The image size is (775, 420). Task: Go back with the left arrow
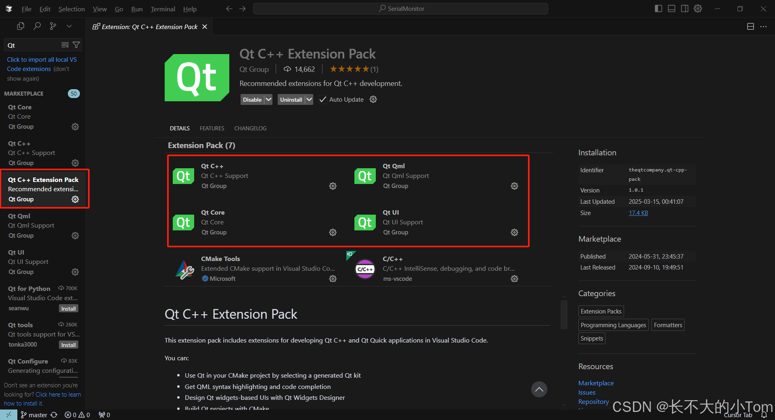pos(229,8)
